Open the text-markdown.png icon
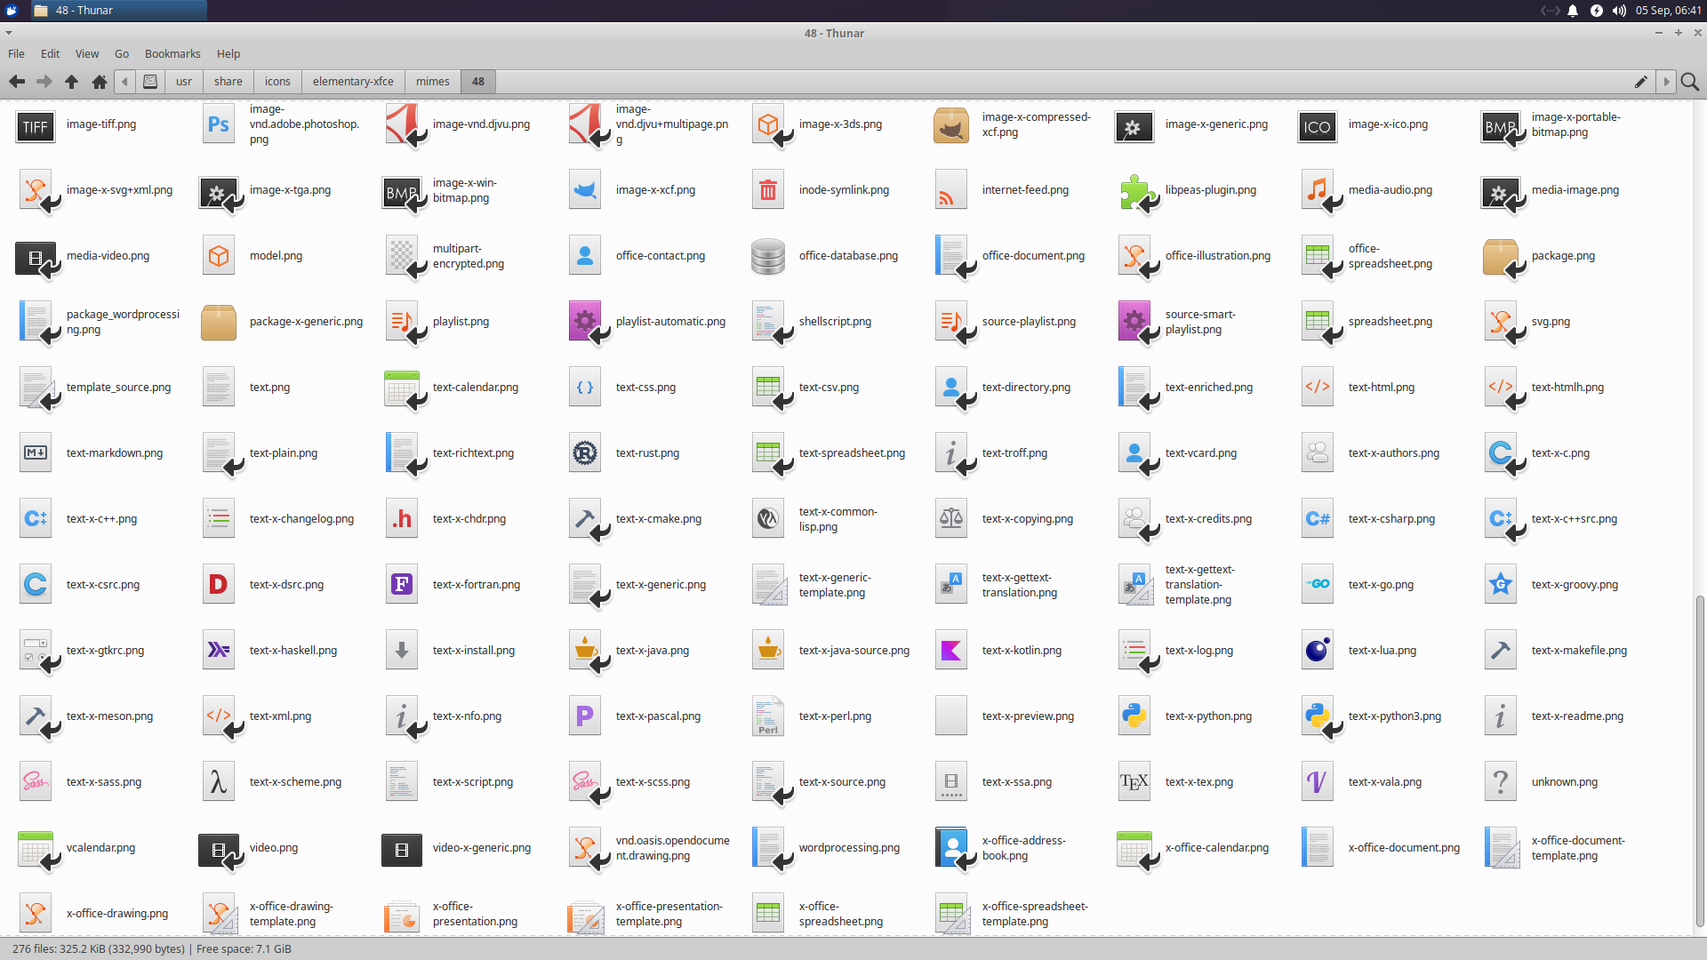The height and width of the screenshot is (960, 1707). click(35, 452)
